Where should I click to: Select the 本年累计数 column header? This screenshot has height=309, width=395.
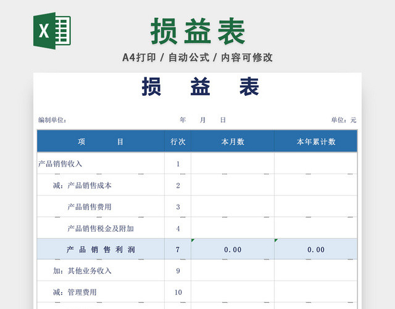[x=316, y=142]
